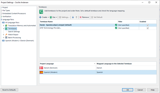Close the Project Settings window
Screen dimensions: 160x93
point(156,2)
